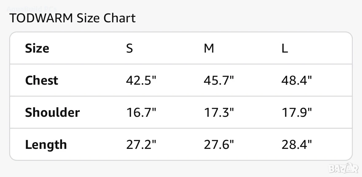Click chest value 45.7" for size M
Viewport: 362px width, 177px height.
219,80
